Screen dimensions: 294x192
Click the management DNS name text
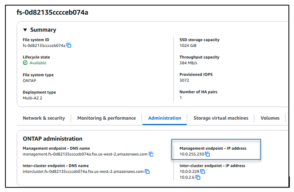coord(85,154)
